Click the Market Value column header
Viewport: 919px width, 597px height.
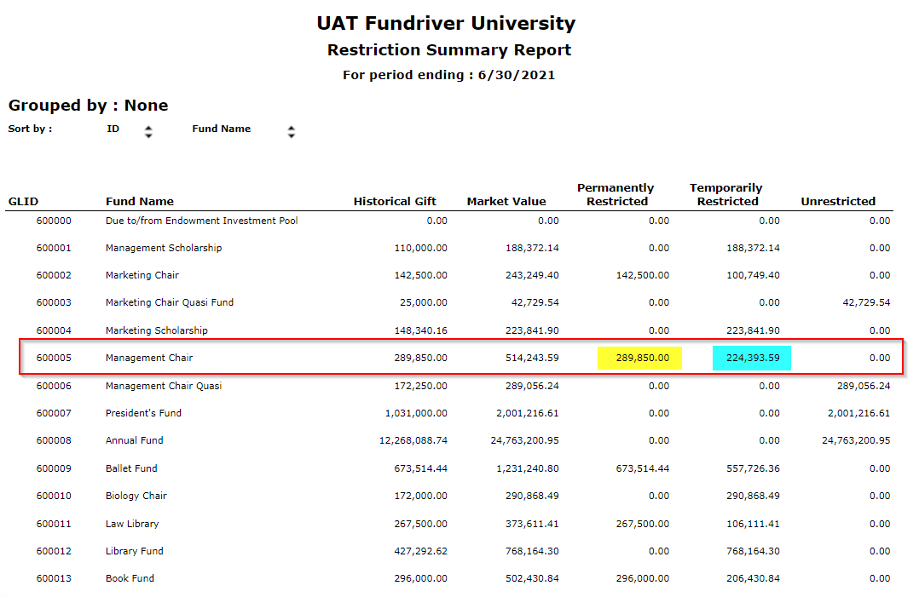tap(506, 201)
